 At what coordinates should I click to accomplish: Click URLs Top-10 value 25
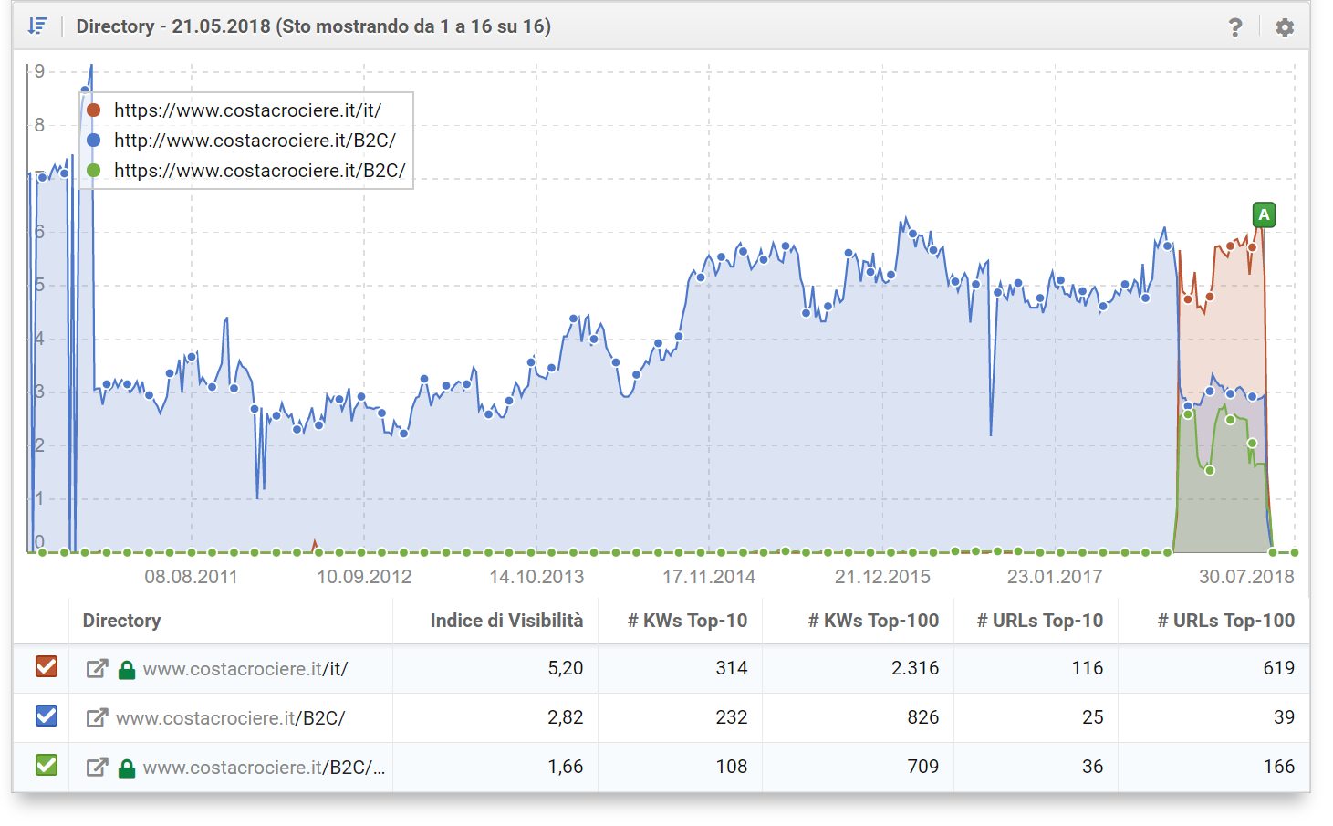[x=1093, y=717]
